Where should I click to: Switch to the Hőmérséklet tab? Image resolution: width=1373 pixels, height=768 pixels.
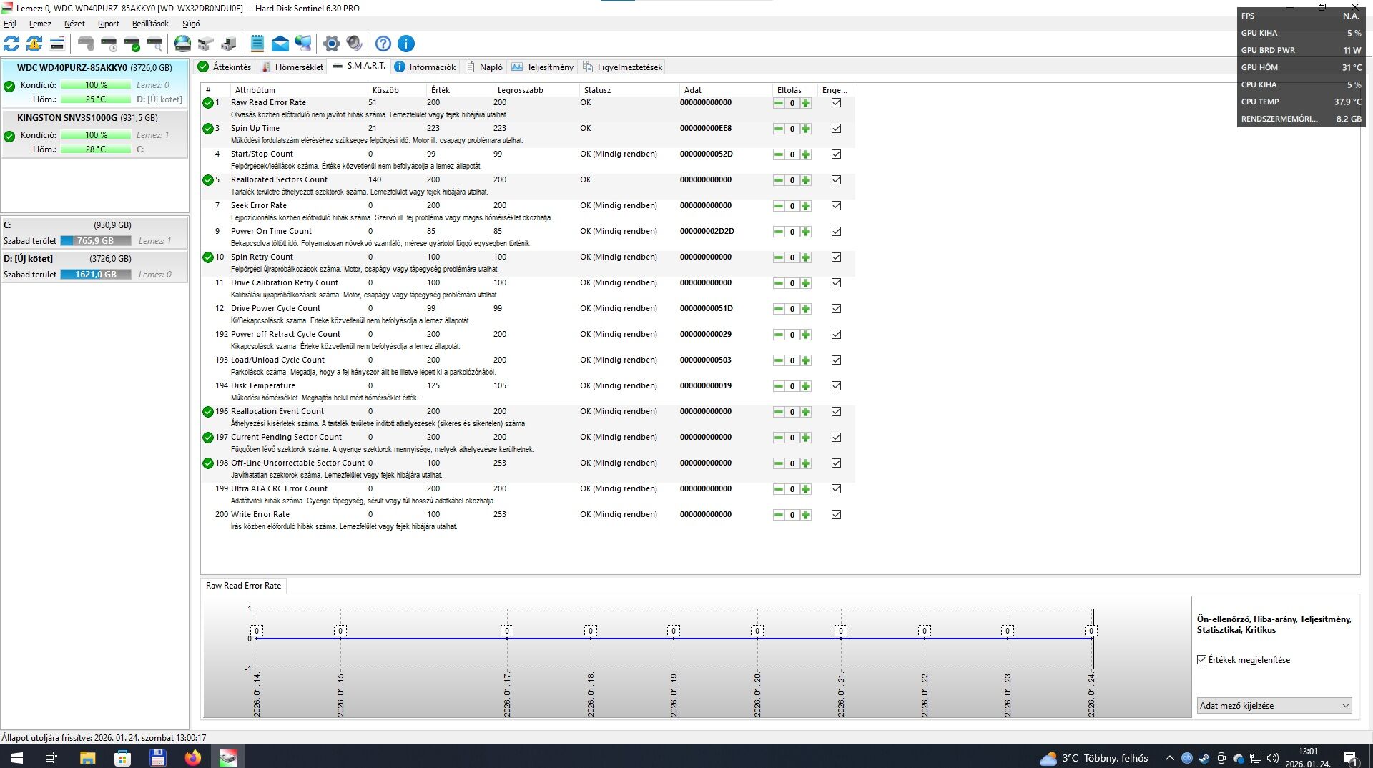coord(292,67)
